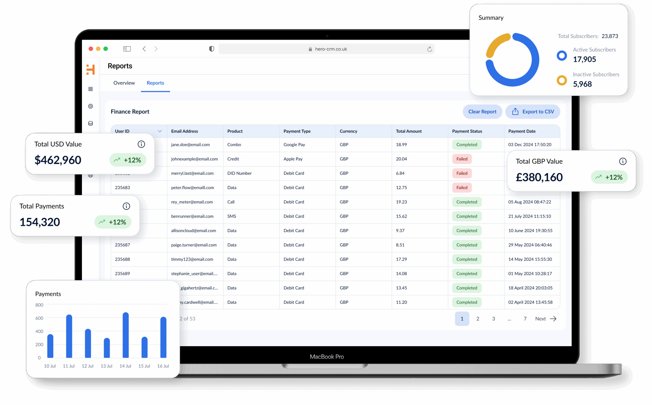The width and height of the screenshot is (652, 405).
Task: Click the privacy shield icon in toolbar
Action: [211, 49]
